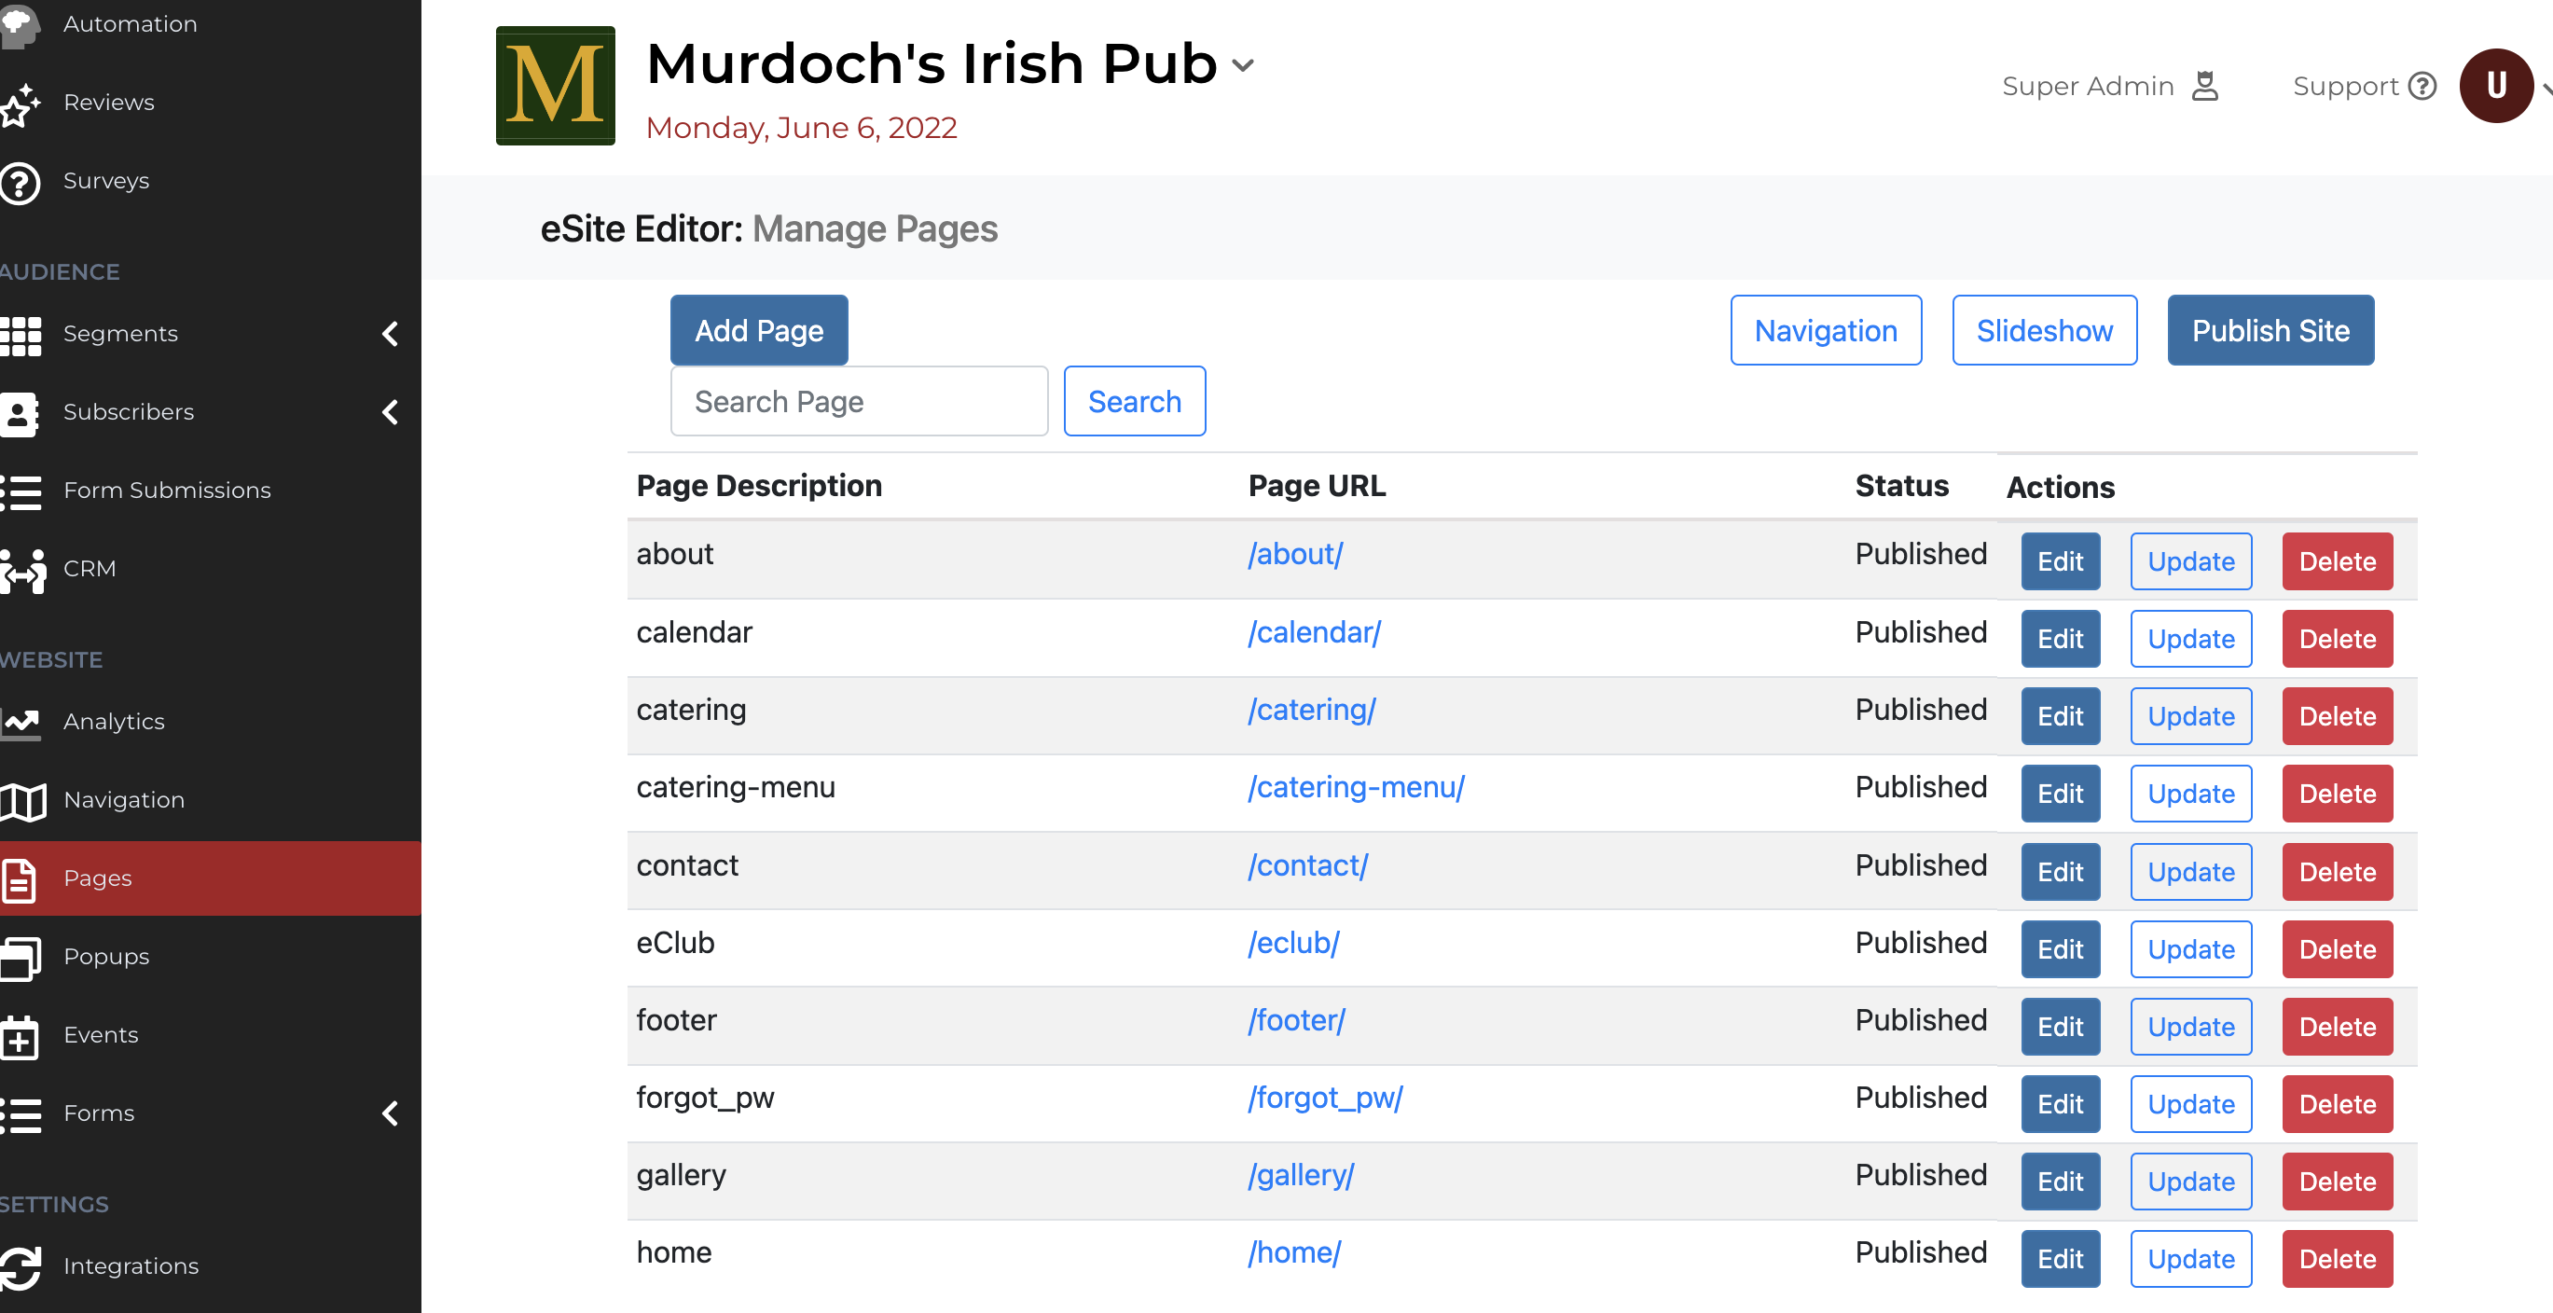Click the Status column header
Screen dimensions: 2553x1313
(x=1901, y=486)
